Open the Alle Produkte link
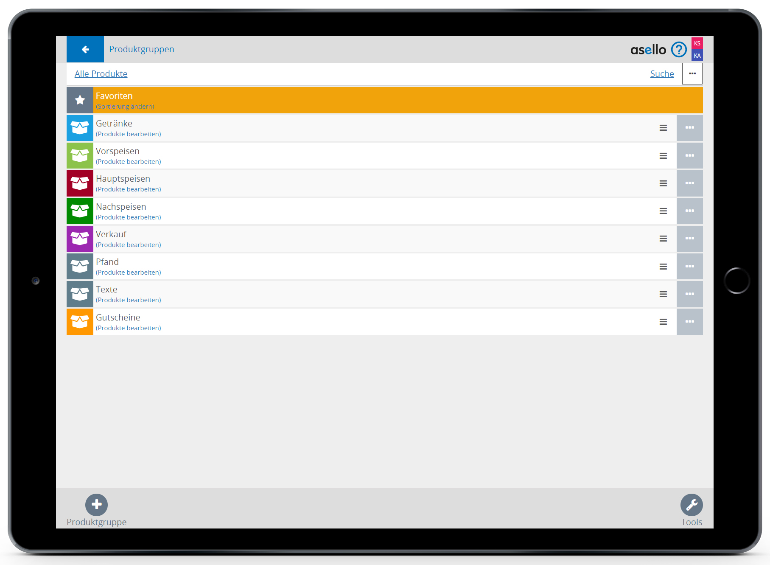This screenshot has width=770, height=565. point(101,74)
